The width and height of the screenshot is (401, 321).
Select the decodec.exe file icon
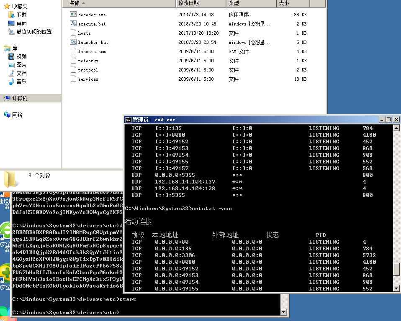coord(73,15)
